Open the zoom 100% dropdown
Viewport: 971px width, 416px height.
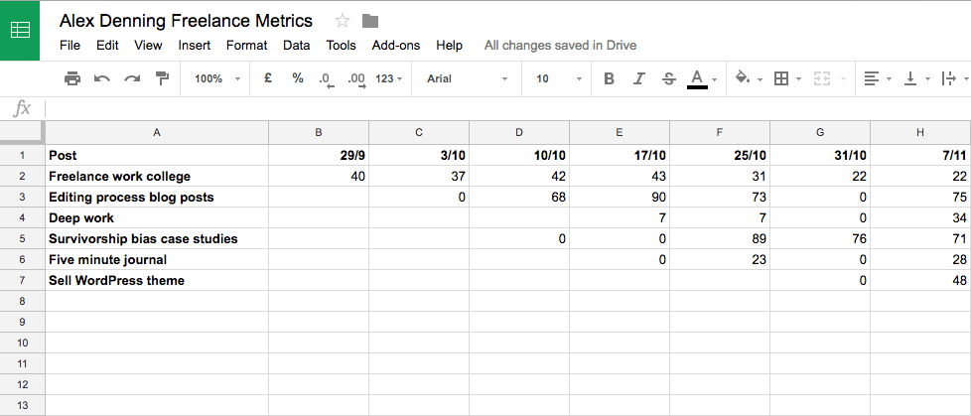point(216,78)
